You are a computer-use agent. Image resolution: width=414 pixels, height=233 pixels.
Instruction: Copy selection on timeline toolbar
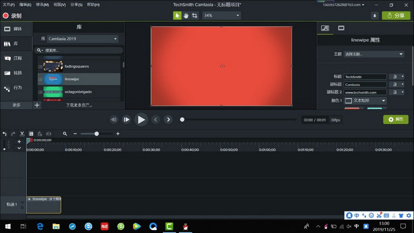31,134
